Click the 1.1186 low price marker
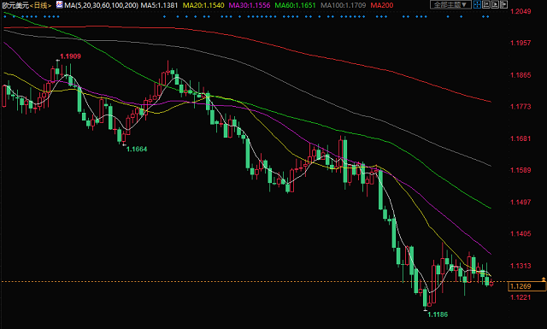The image size is (547, 329). (x=438, y=314)
